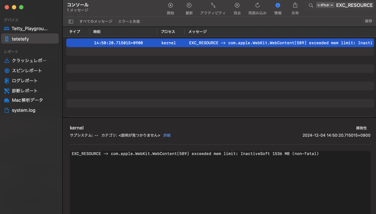The height and width of the screenshot is (214, 376).
Task: Sort by the メッセージ column header
Action: [197, 32]
